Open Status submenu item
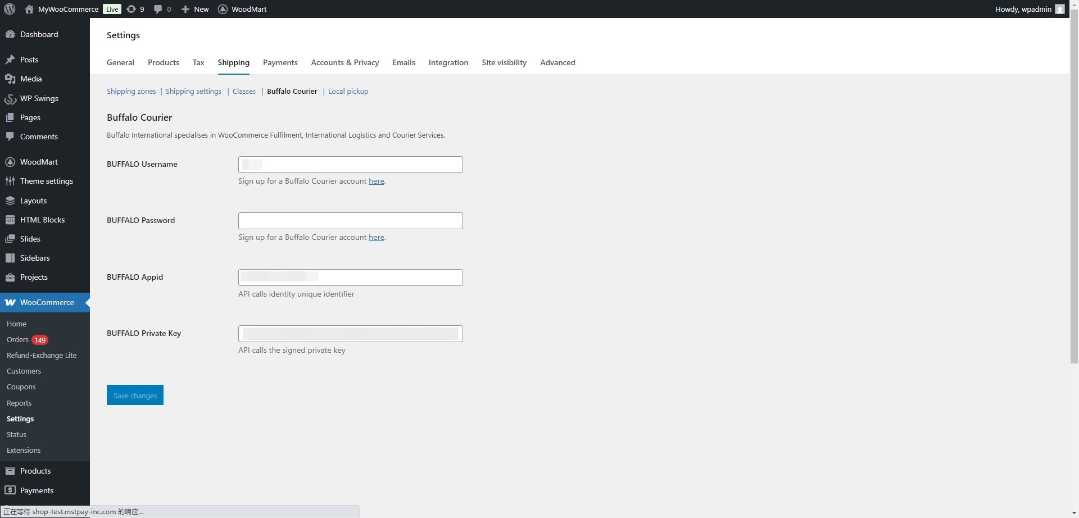This screenshot has width=1079, height=518. pyautogui.click(x=16, y=434)
